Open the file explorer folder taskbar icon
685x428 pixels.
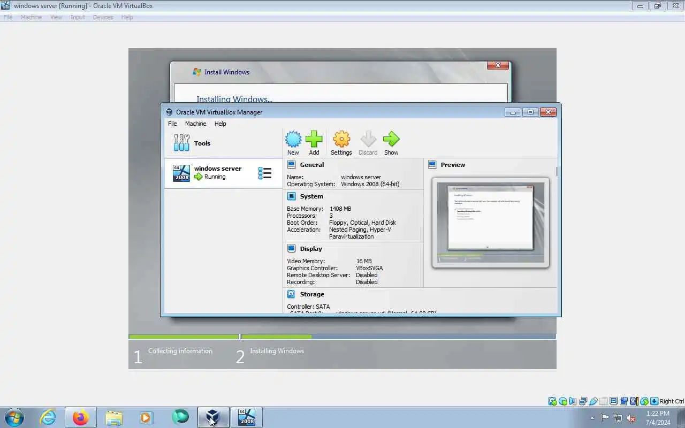click(113, 417)
